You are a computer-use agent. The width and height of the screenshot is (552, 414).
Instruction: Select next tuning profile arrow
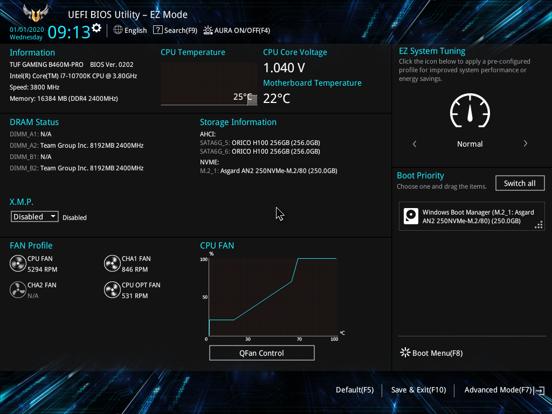point(525,143)
